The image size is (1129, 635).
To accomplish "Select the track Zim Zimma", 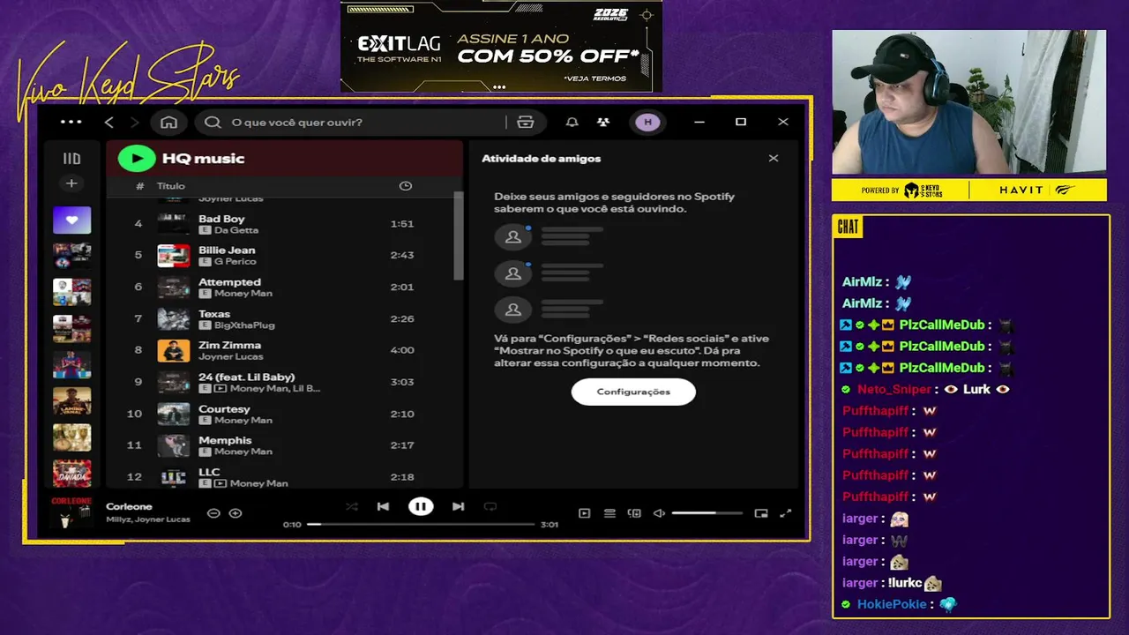I will pos(229,345).
